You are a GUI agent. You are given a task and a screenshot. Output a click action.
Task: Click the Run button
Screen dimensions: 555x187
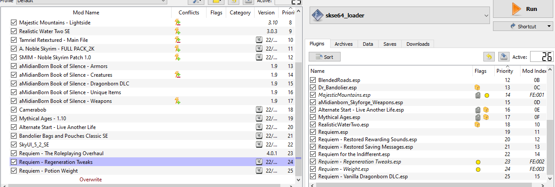(x=523, y=9)
